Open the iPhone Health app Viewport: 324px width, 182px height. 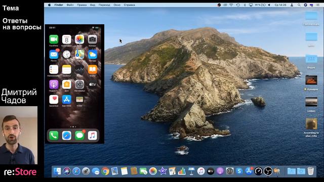pos(54,100)
